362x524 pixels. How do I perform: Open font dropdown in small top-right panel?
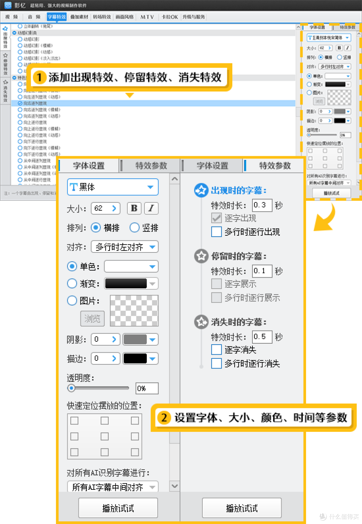click(329, 38)
